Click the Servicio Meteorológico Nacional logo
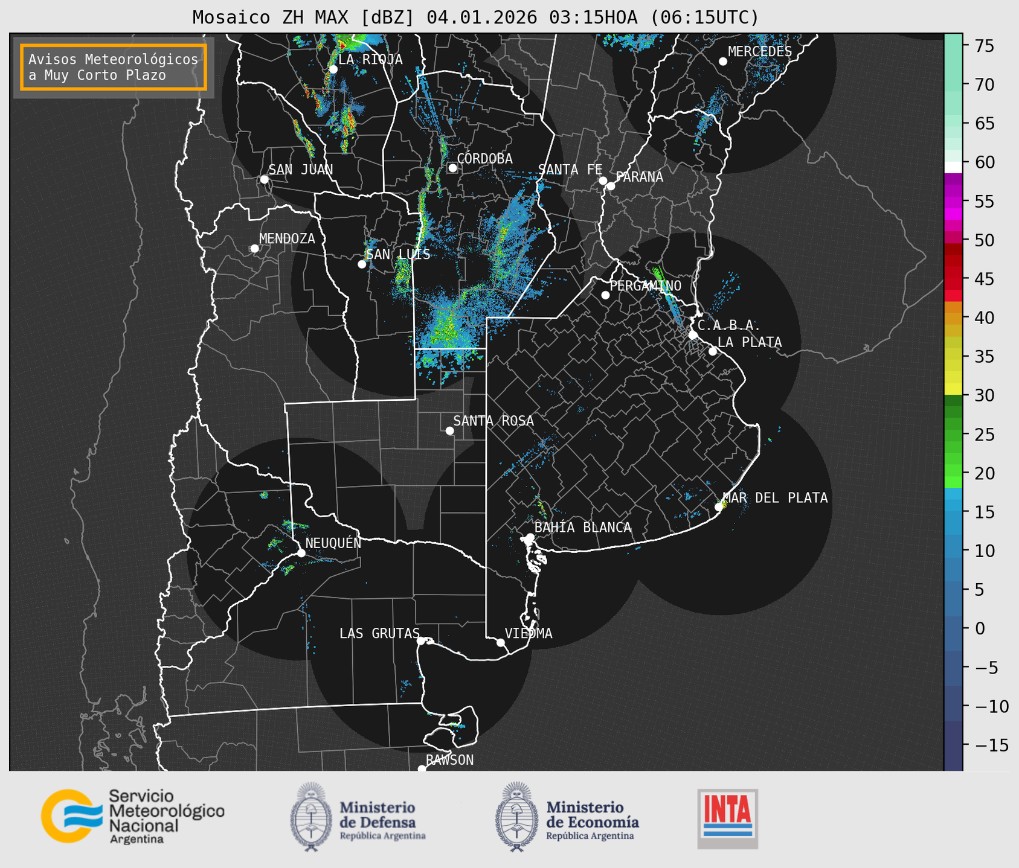This screenshot has height=868, width=1019. tap(133, 816)
